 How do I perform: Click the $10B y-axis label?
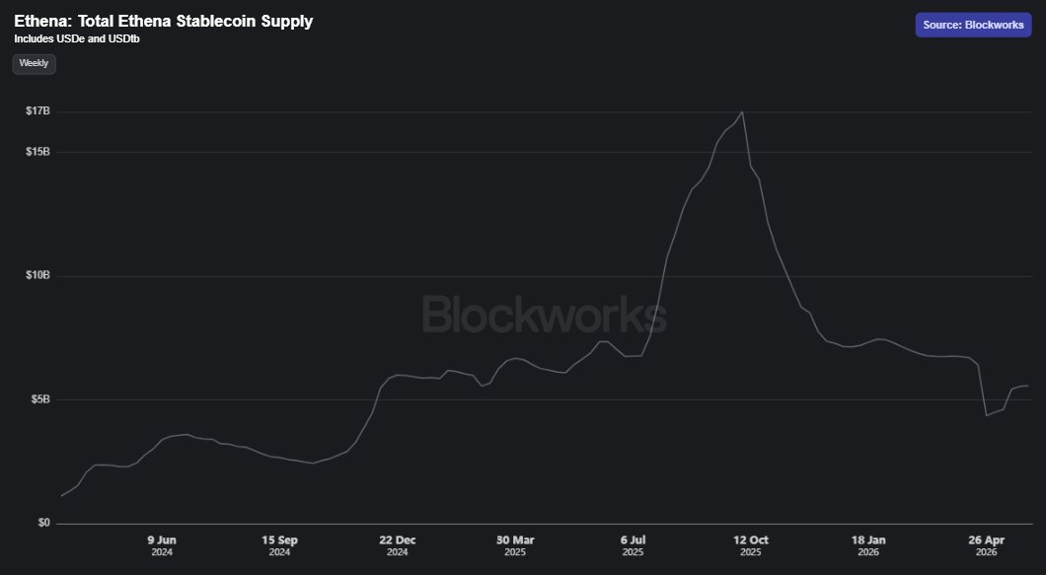37,275
